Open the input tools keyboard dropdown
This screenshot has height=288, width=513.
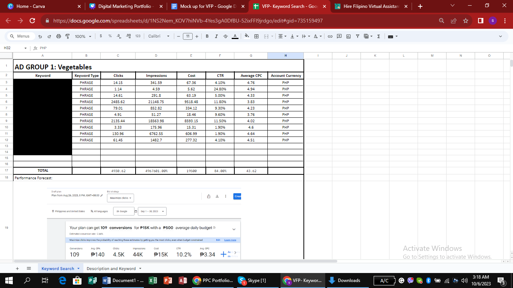pos(392,36)
